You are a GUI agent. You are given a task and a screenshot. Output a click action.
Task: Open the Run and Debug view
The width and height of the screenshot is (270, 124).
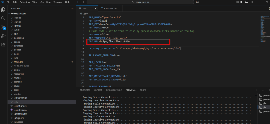click(3, 36)
